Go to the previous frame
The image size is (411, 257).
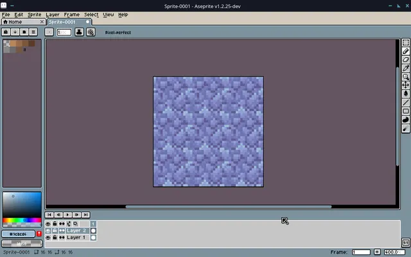pos(58,215)
